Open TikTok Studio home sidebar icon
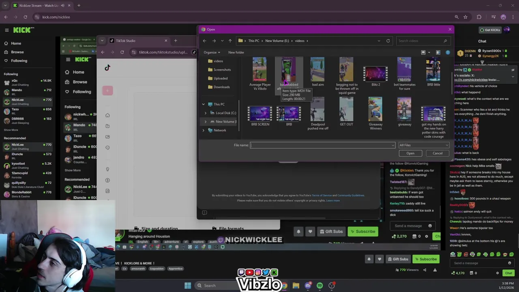This screenshot has height=292, width=519. (107, 116)
